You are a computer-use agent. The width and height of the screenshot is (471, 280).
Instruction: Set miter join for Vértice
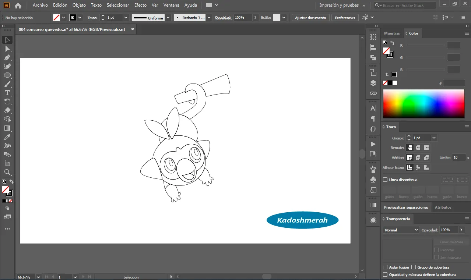[x=410, y=157]
